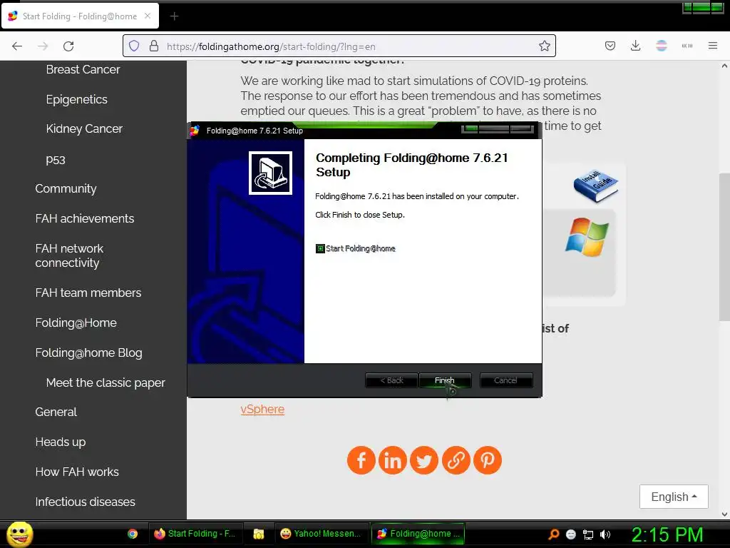Open Epigenetics sidebar link
Screen dimensions: 730x548
tap(77, 99)
